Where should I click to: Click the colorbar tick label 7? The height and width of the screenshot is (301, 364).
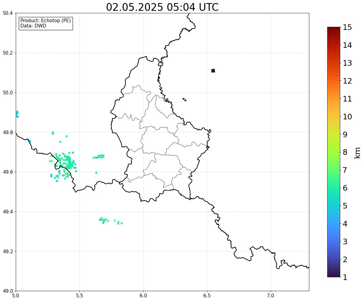click(x=345, y=170)
